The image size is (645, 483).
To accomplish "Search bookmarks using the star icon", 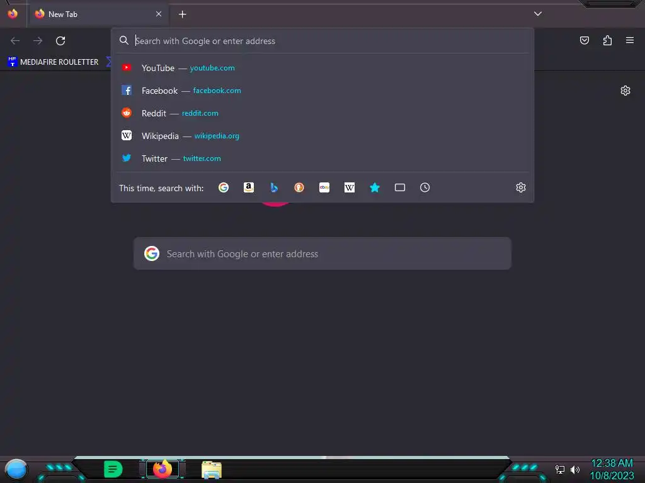I will [374, 187].
